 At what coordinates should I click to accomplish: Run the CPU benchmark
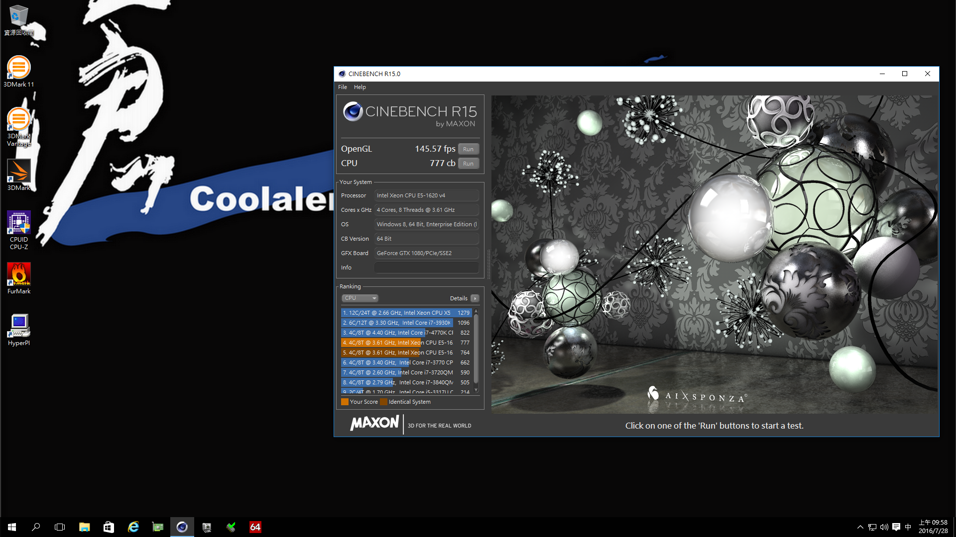468,164
